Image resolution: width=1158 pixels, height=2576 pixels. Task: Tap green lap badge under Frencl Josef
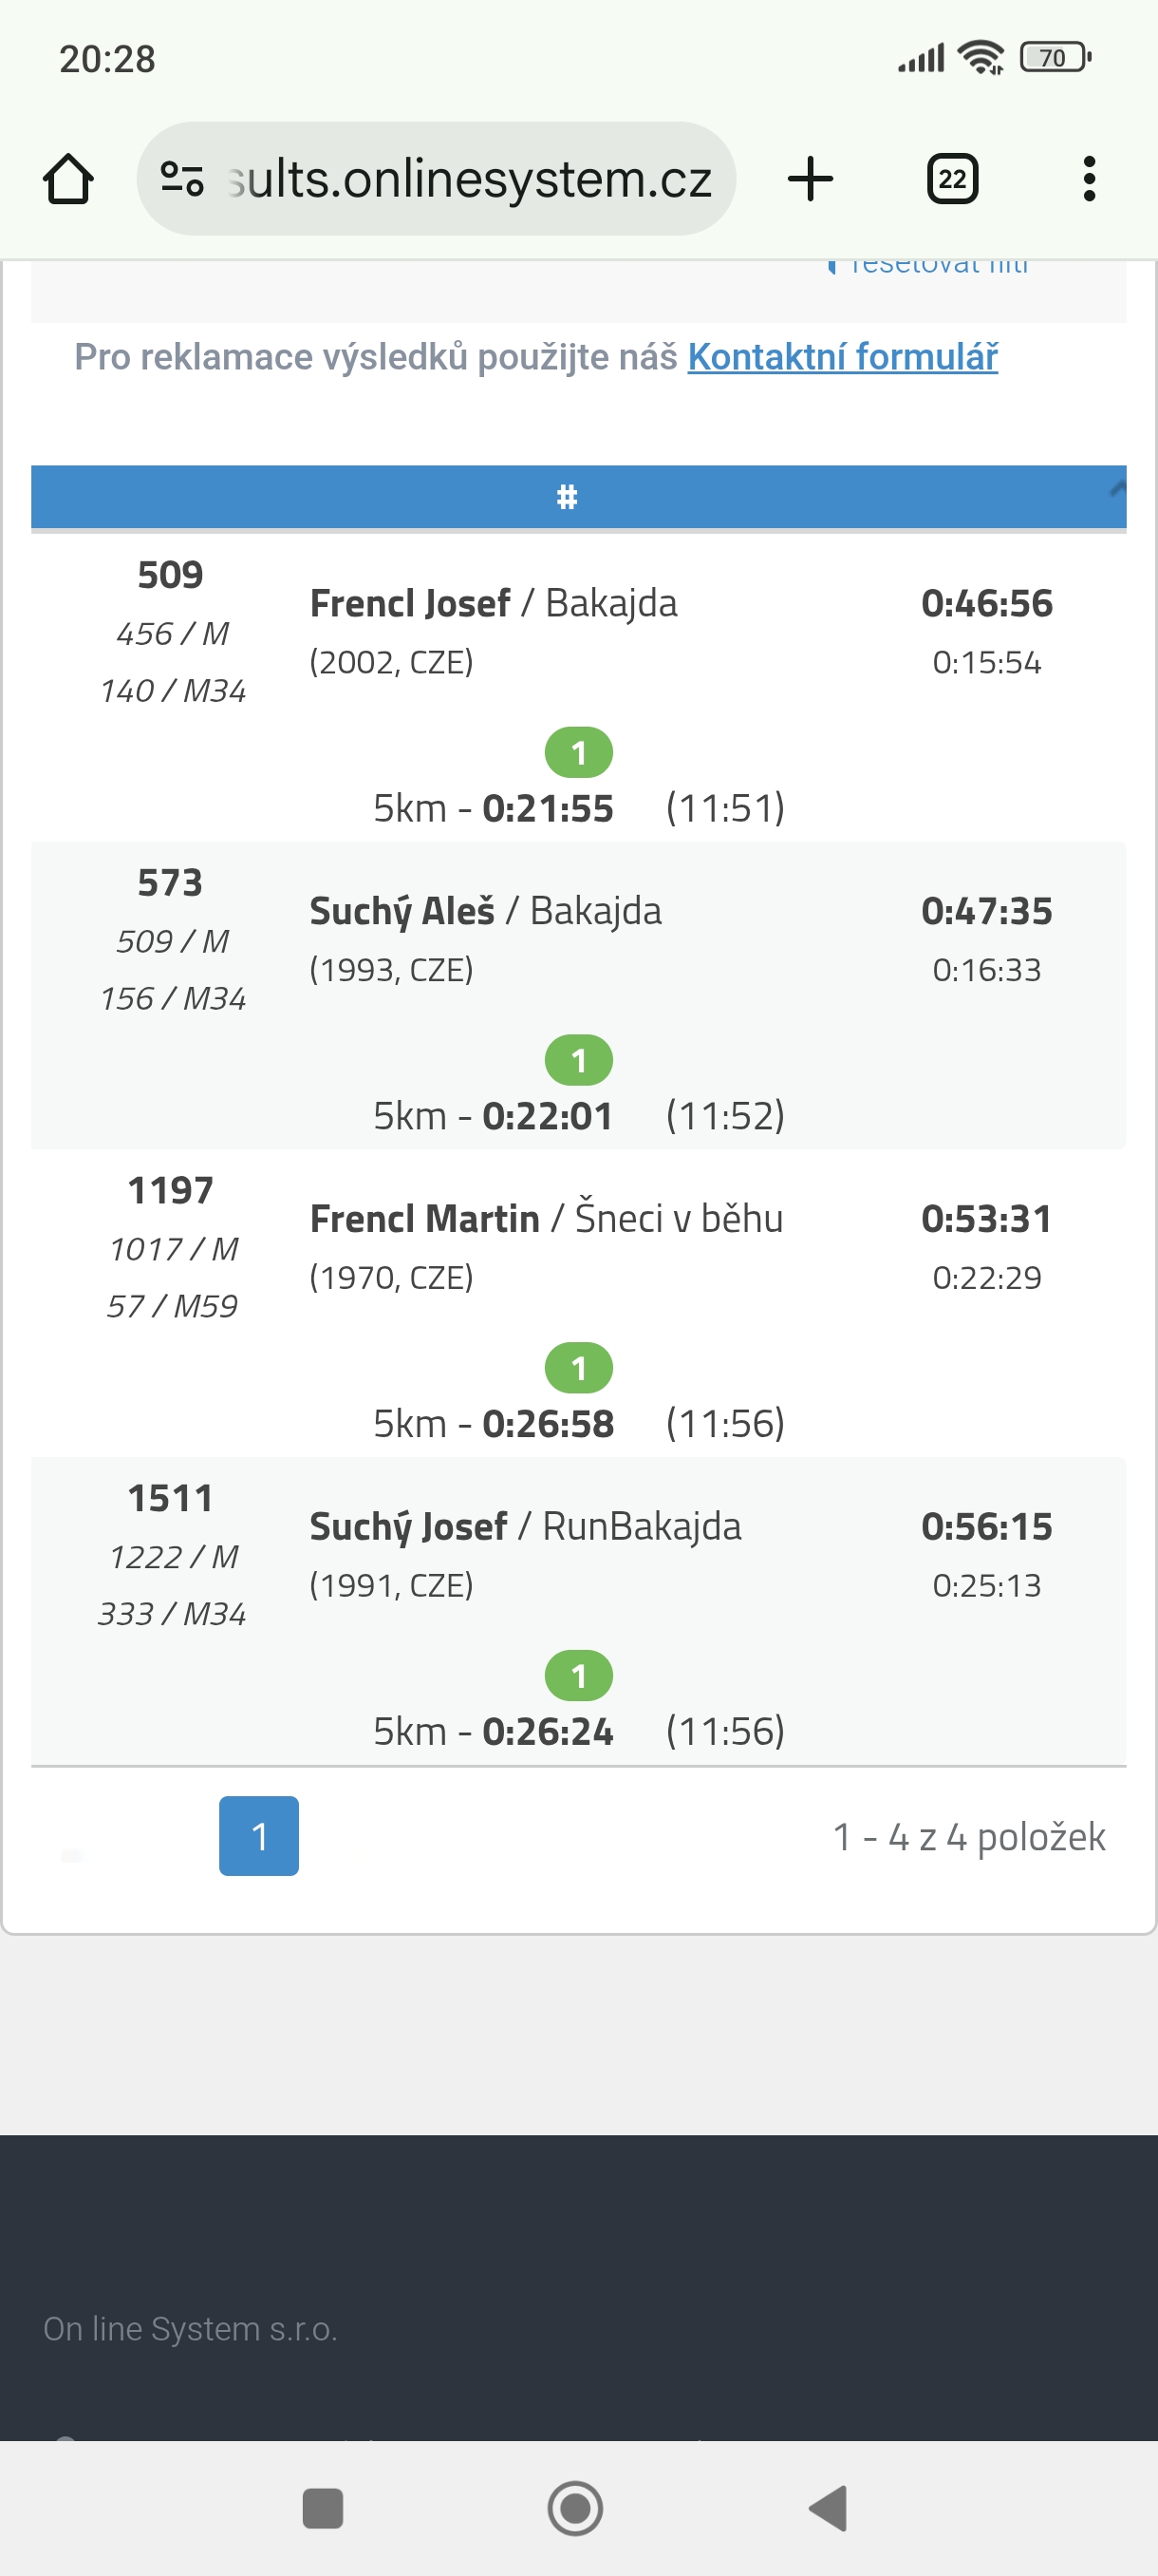click(578, 752)
